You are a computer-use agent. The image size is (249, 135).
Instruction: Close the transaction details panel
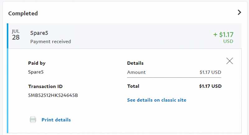pos(230,61)
